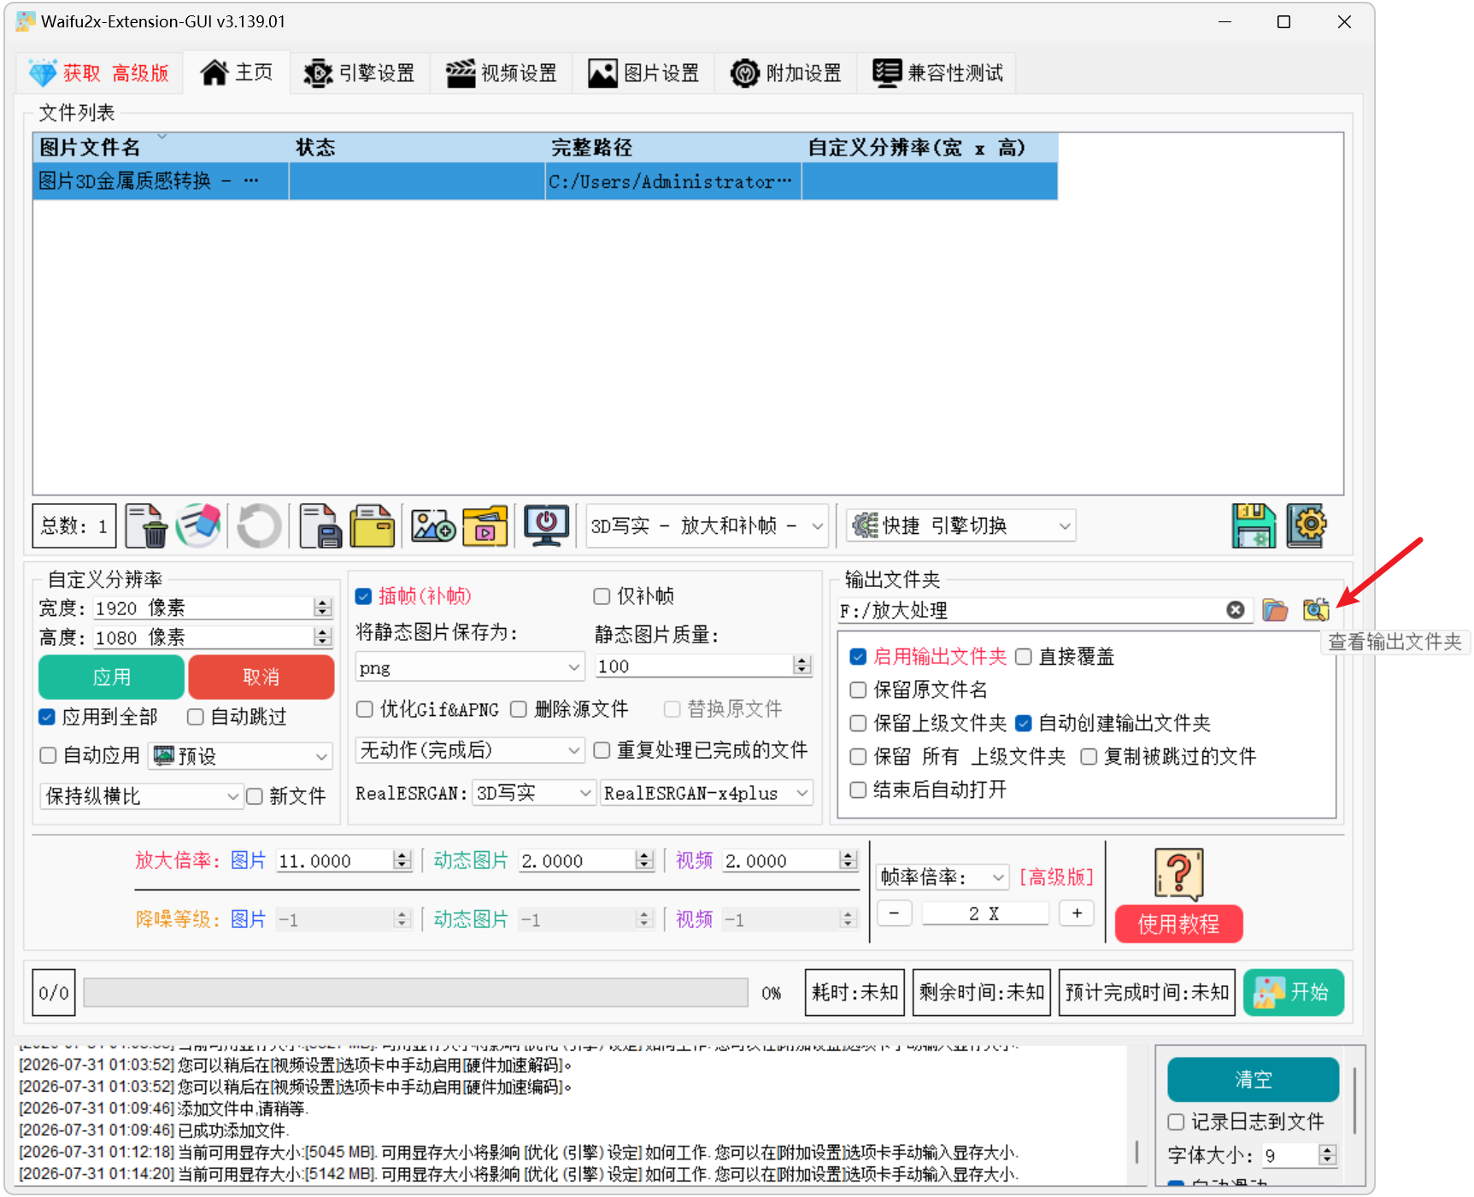Remove selected file with trash icon

click(147, 525)
